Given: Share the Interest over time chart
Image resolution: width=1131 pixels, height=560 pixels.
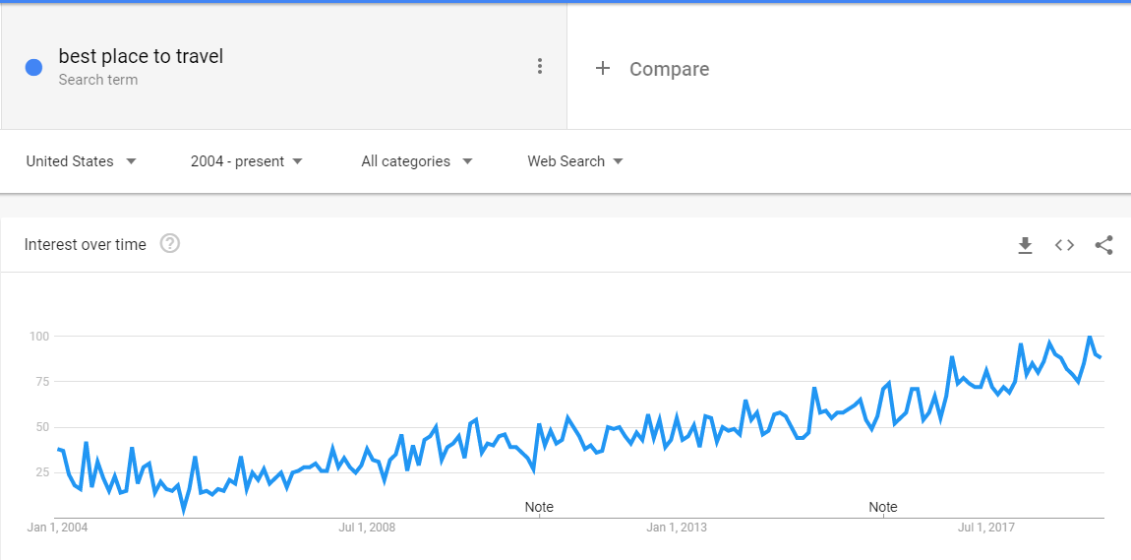Looking at the screenshot, I should tap(1103, 245).
